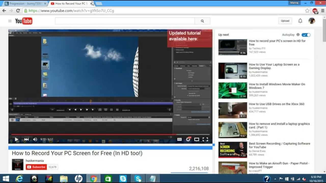Open the account avatar menu
Screen dimensions: 326x183
click(x=312, y=21)
